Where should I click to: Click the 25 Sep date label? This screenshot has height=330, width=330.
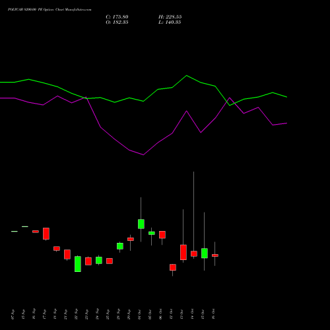[x=108, y=314]
